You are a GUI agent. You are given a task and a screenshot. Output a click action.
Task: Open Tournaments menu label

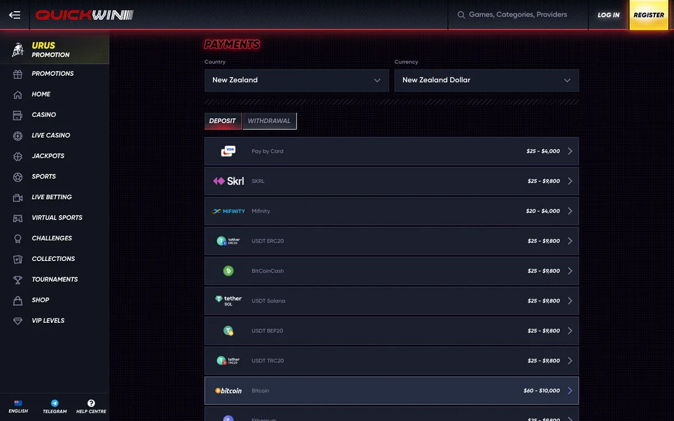click(55, 280)
